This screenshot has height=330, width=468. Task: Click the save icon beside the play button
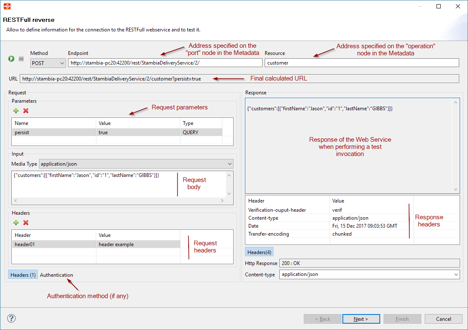pyautogui.click(x=21, y=59)
